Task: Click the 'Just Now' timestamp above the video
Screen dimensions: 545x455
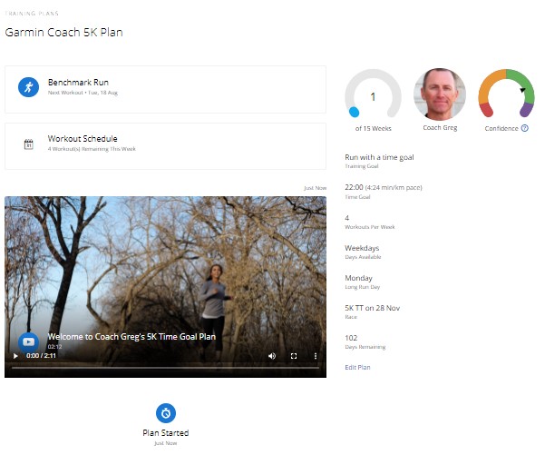Action: pyautogui.click(x=315, y=188)
